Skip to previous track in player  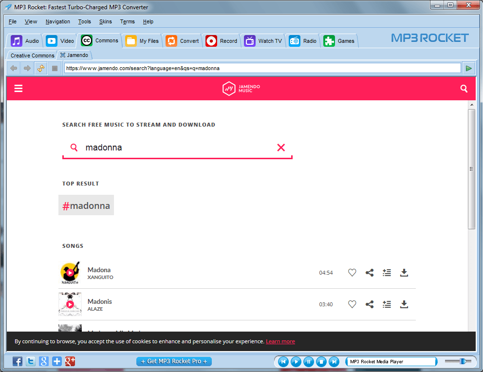point(283,361)
